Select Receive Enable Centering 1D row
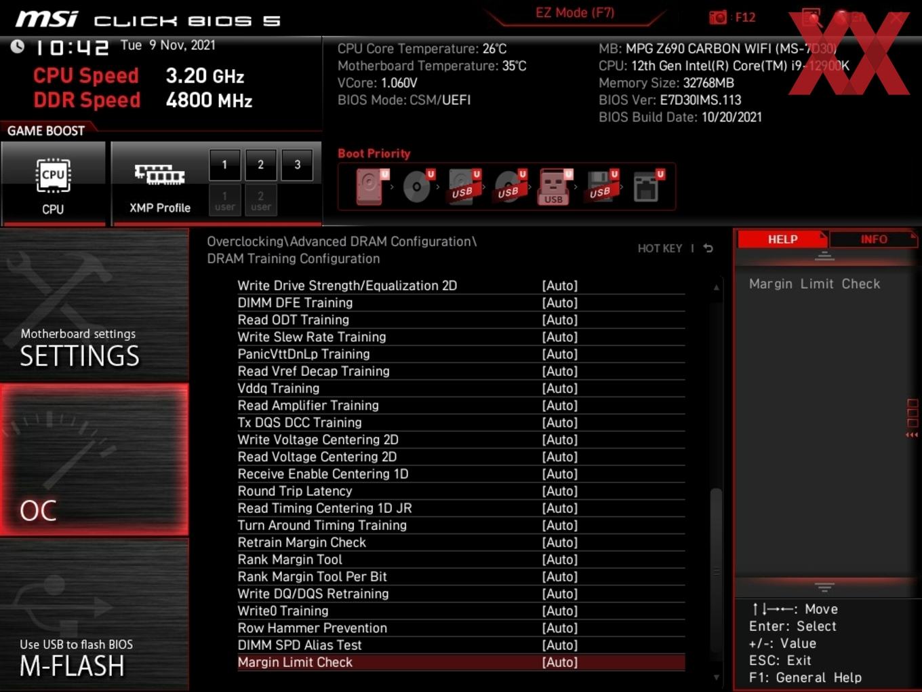This screenshot has width=922, height=692. tap(461, 474)
